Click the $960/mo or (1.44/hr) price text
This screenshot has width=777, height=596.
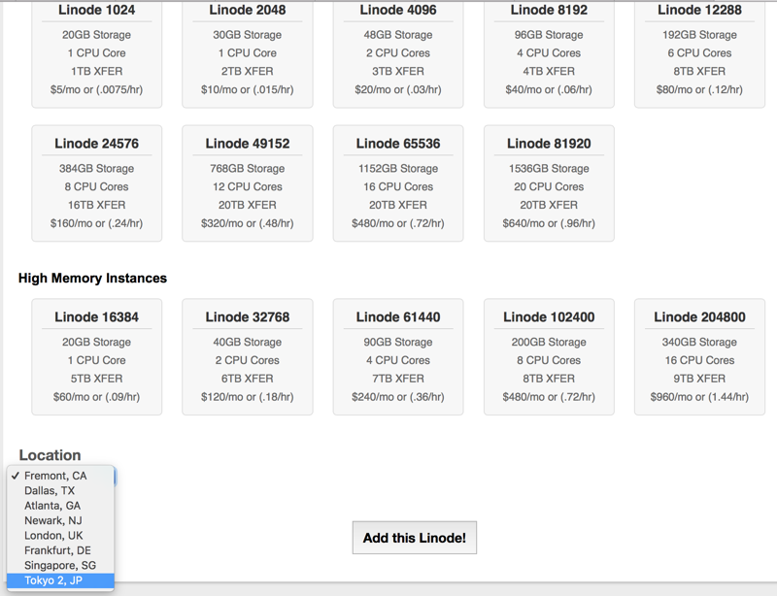pyautogui.click(x=699, y=397)
